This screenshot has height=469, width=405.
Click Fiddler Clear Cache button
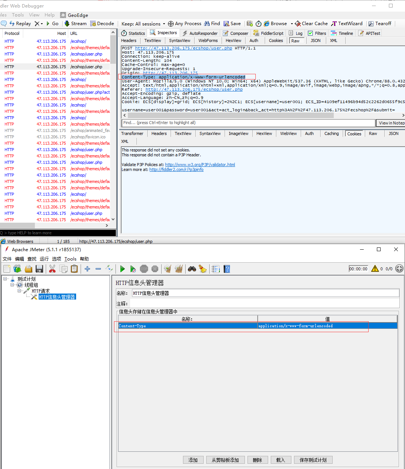pos(311,23)
